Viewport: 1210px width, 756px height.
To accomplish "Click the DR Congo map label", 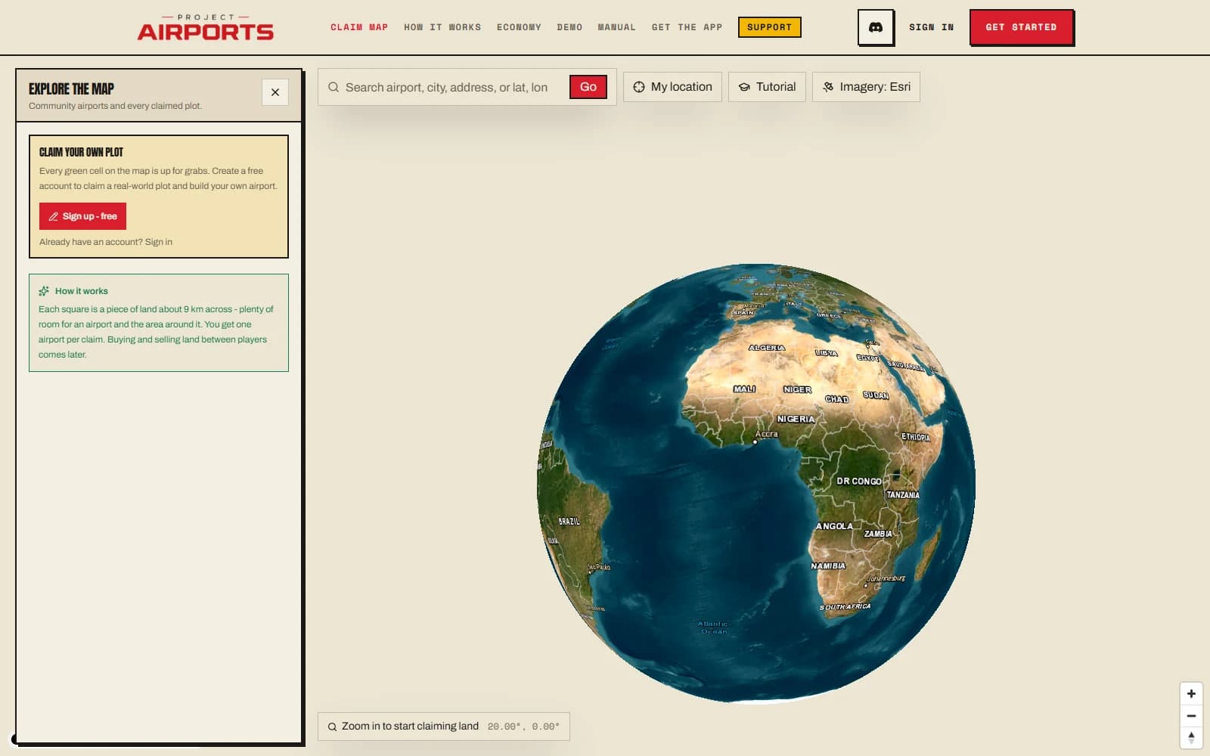I will tap(858, 481).
